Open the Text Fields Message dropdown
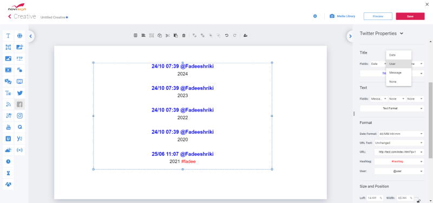This screenshot has height=203, width=433. 379,99
